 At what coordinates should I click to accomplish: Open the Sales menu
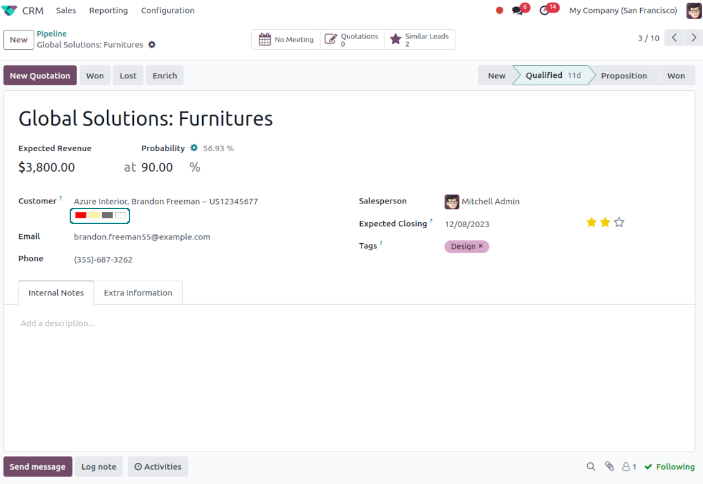click(x=66, y=11)
